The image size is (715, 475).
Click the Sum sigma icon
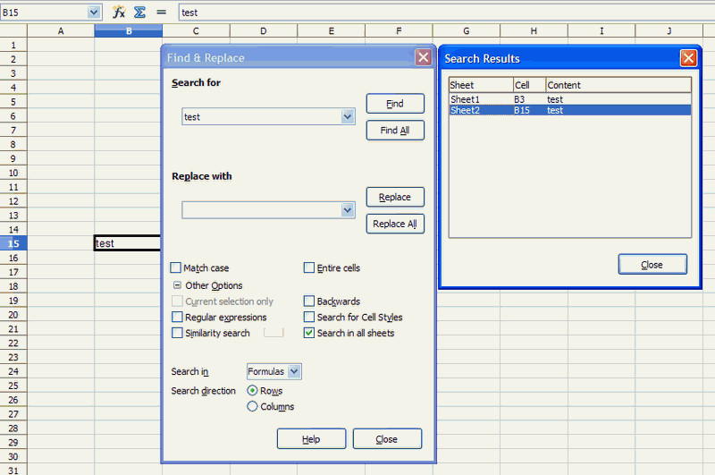[139, 13]
